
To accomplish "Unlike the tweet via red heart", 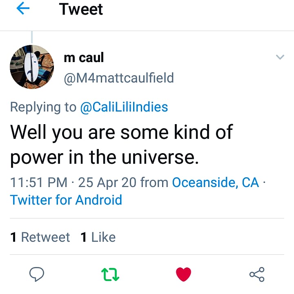I will coord(184,274).
